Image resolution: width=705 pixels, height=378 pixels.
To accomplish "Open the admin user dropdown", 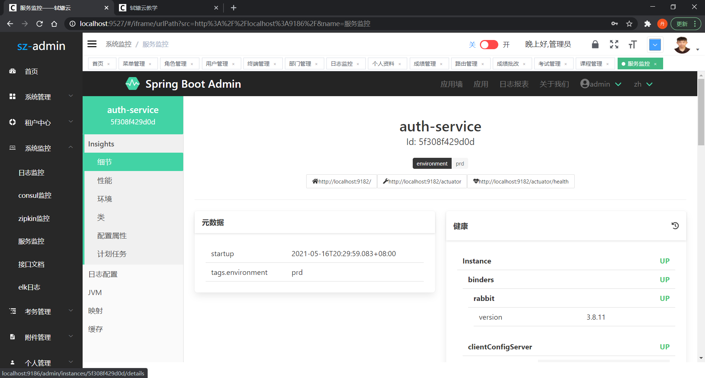I will [x=601, y=84].
